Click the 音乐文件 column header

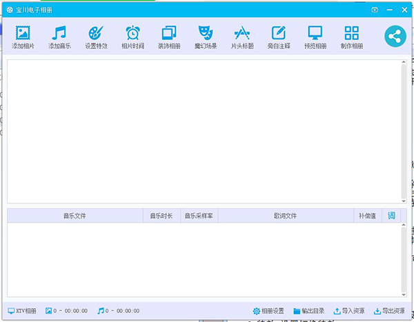pyautogui.click(x=75, y=216)
